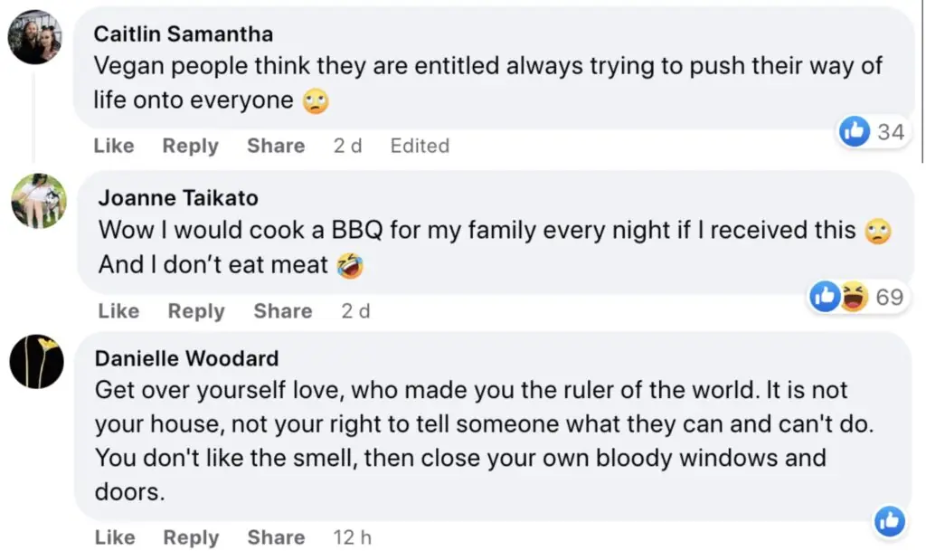This screenshot has width=926, height=551.
Task: Click the 12 h timestamp on Danielle's comment
Action: point(352,537)
